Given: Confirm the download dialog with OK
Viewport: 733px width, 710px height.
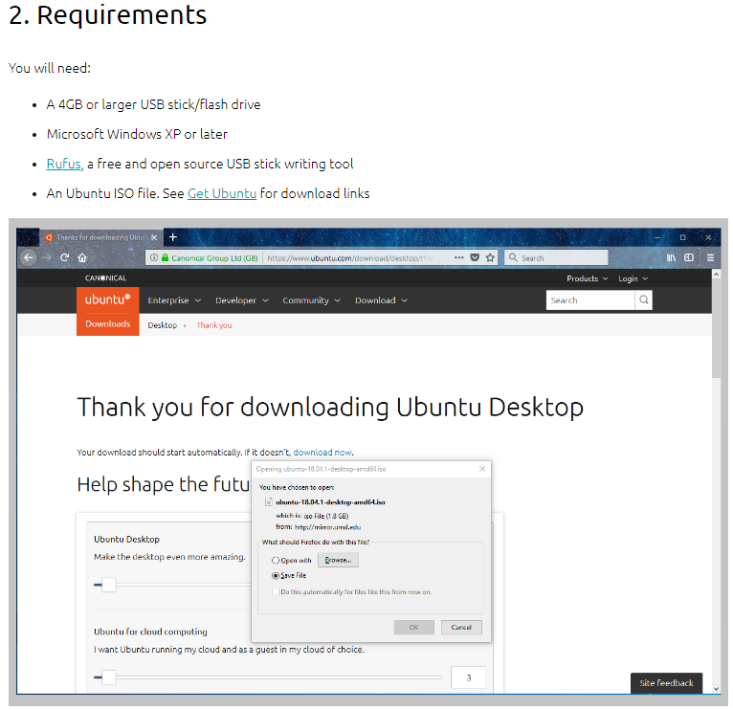Looking at the screenshot, I should click(413, 628).
